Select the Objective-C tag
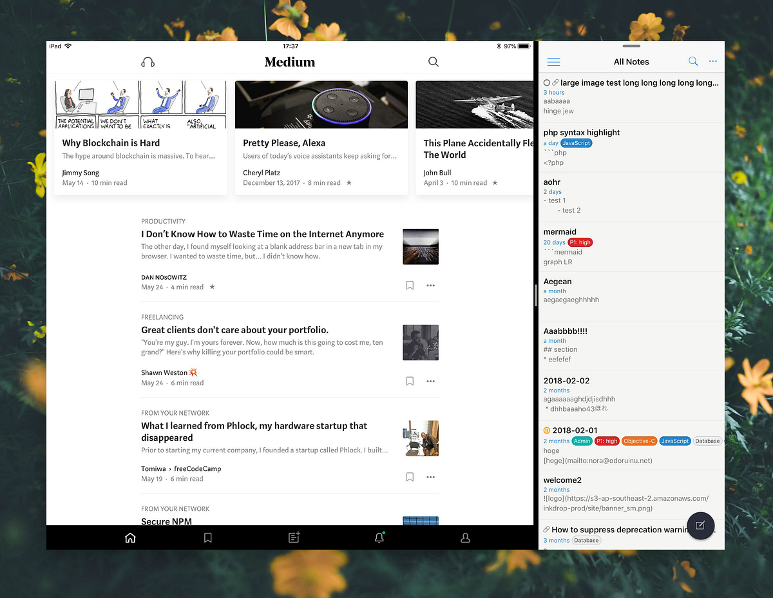The width and height of the screenshot is (773, 598). click(x=639, y=441)
